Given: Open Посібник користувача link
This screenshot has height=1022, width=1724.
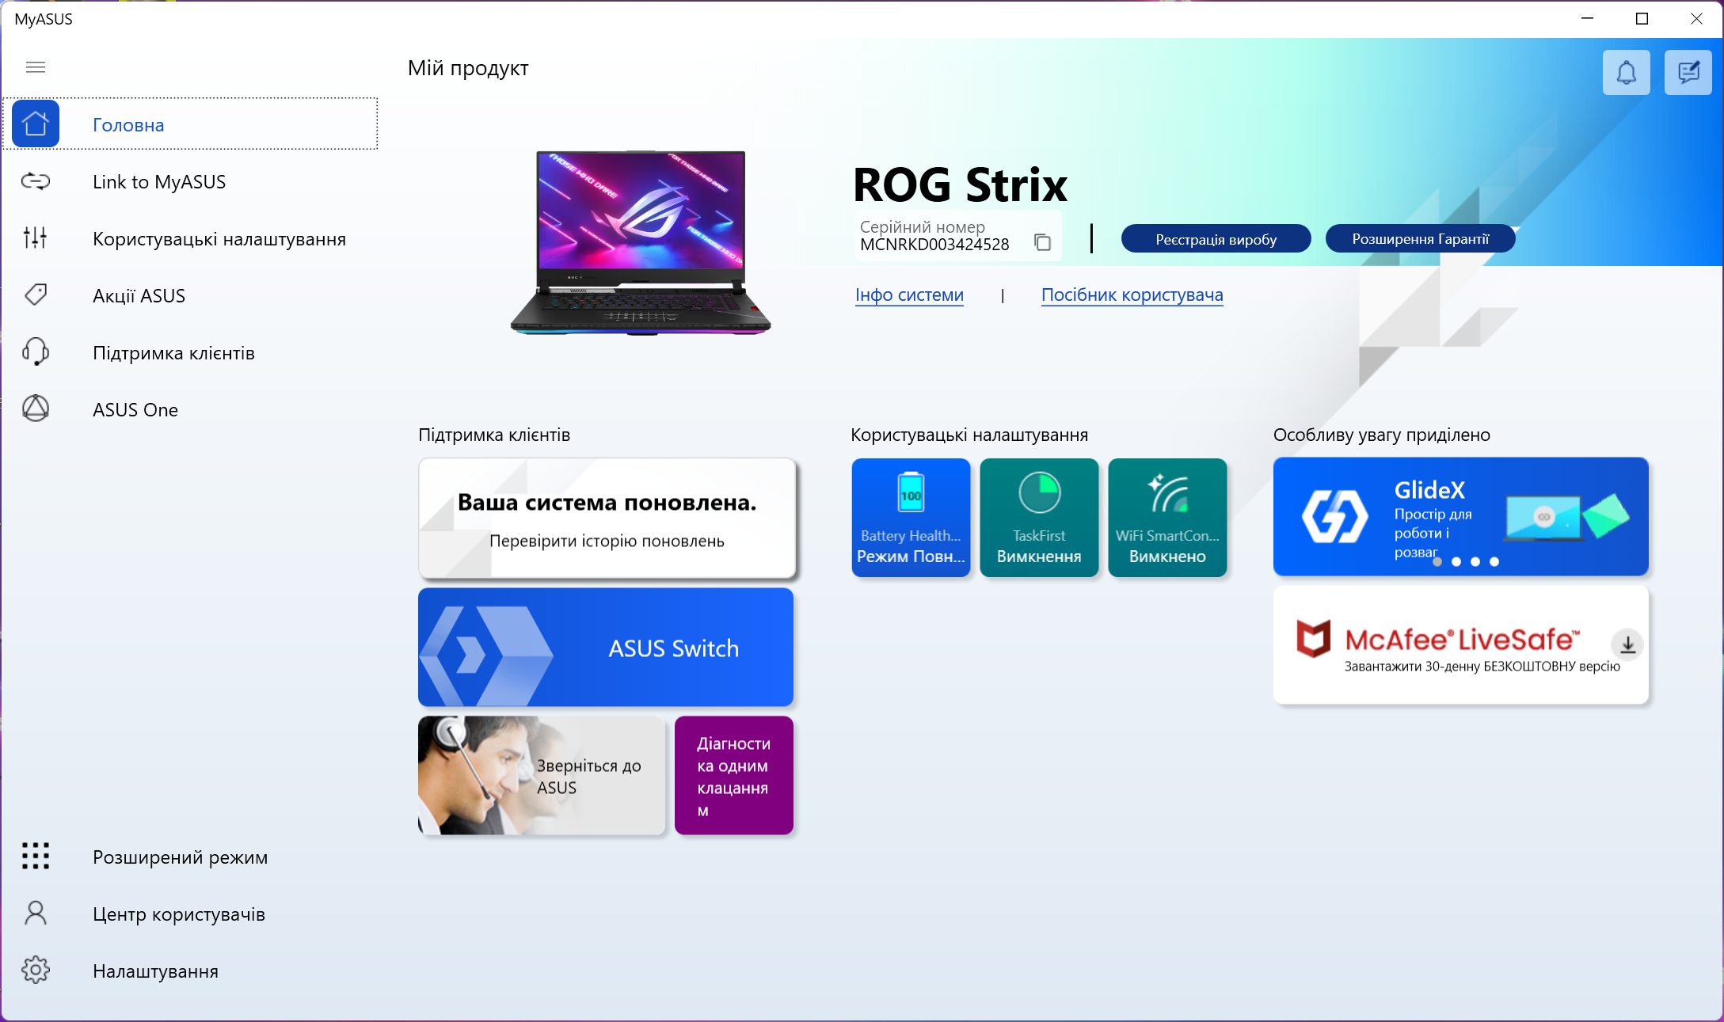Looking at the screenshot, I should (1132, 295).
